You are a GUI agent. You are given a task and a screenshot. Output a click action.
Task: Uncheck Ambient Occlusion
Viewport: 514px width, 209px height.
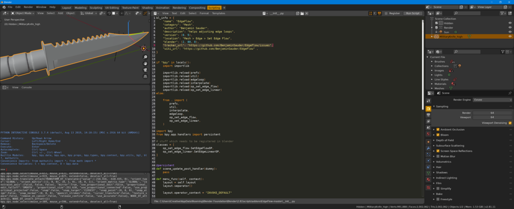438,129
